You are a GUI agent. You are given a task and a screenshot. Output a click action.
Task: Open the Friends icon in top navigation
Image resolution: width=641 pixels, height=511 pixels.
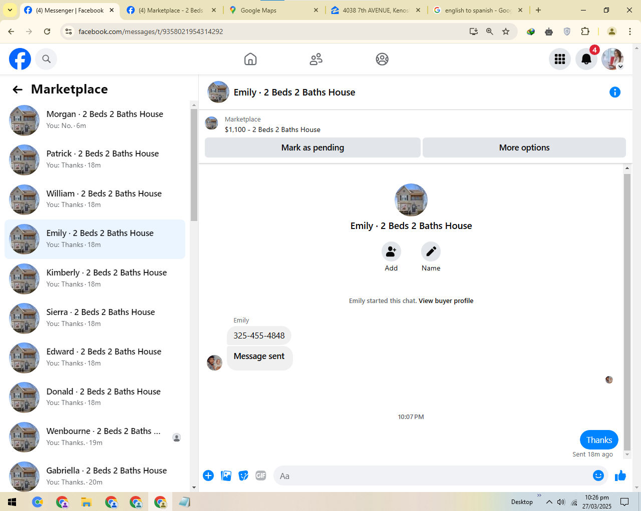pos(316,59)
